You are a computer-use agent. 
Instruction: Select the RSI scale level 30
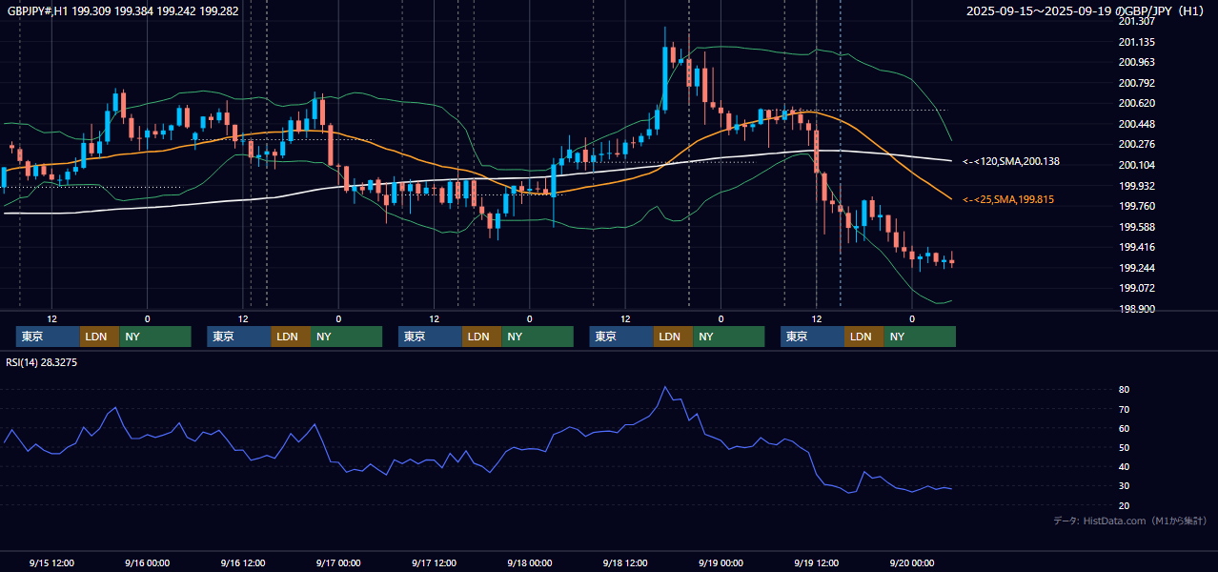click(x=1125, y=485)
